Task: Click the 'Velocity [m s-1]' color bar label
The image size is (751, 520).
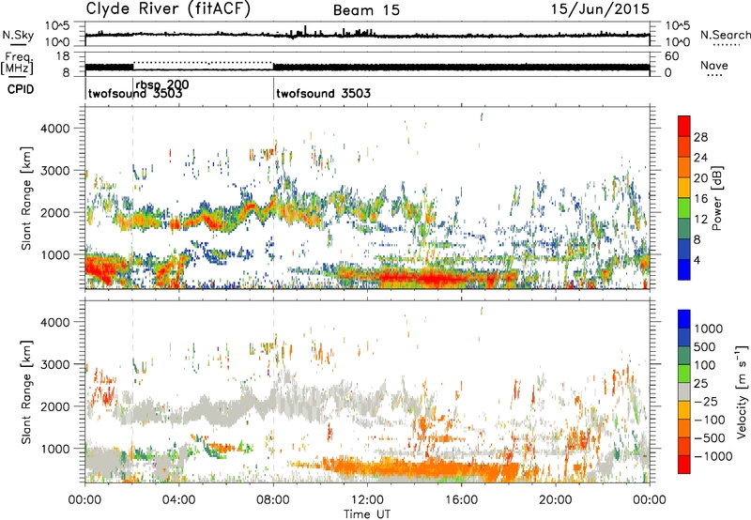Action: tap(742, 391)
